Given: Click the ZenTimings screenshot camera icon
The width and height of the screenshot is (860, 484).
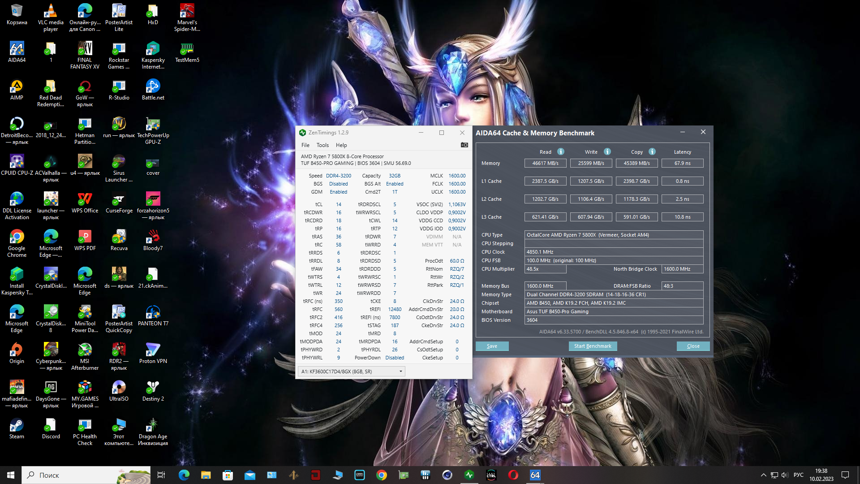Looking at the screenshot, I should pos(464,145).
